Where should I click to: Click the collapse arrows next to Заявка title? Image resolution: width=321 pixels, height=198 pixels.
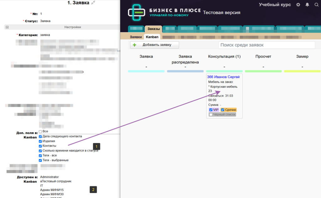(x=93, y=3)
